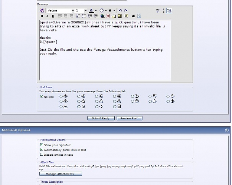
Task: Apply the text color A button
Action: (91, 10)
